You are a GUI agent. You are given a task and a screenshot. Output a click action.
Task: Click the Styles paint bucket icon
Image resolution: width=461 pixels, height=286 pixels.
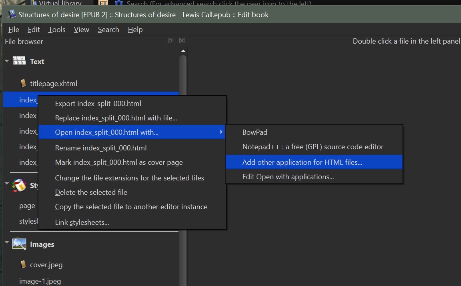click(19, 185)
